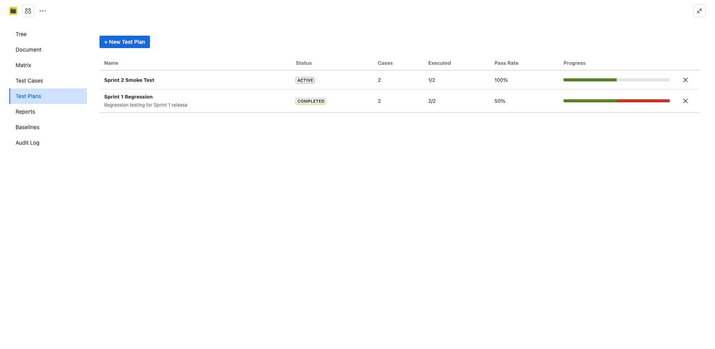
Task: Open the Sprint 1 Regression plan
Action: 128,97
